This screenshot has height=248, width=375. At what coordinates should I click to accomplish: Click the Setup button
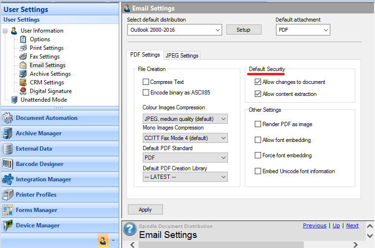244,30
